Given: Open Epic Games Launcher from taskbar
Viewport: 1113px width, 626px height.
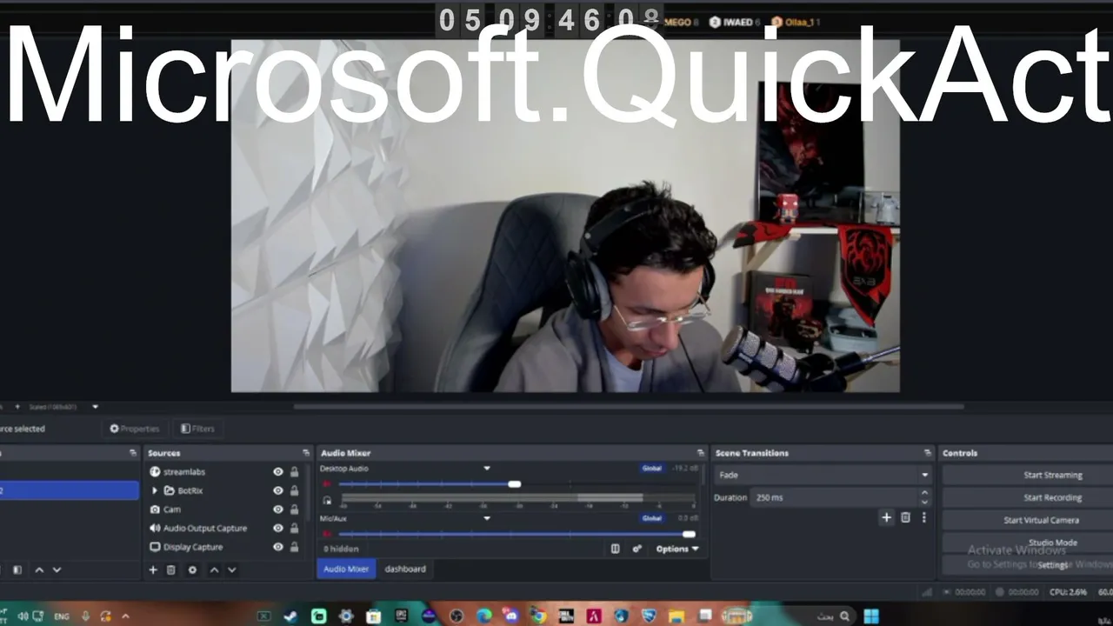Looking at the screenshot, I should [401, 616].
